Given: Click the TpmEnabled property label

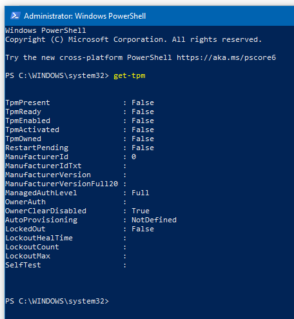Looking at the screenshot, I should [x=28, y=121].
